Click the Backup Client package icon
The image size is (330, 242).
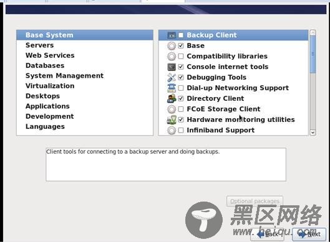[x=172, y=35]
